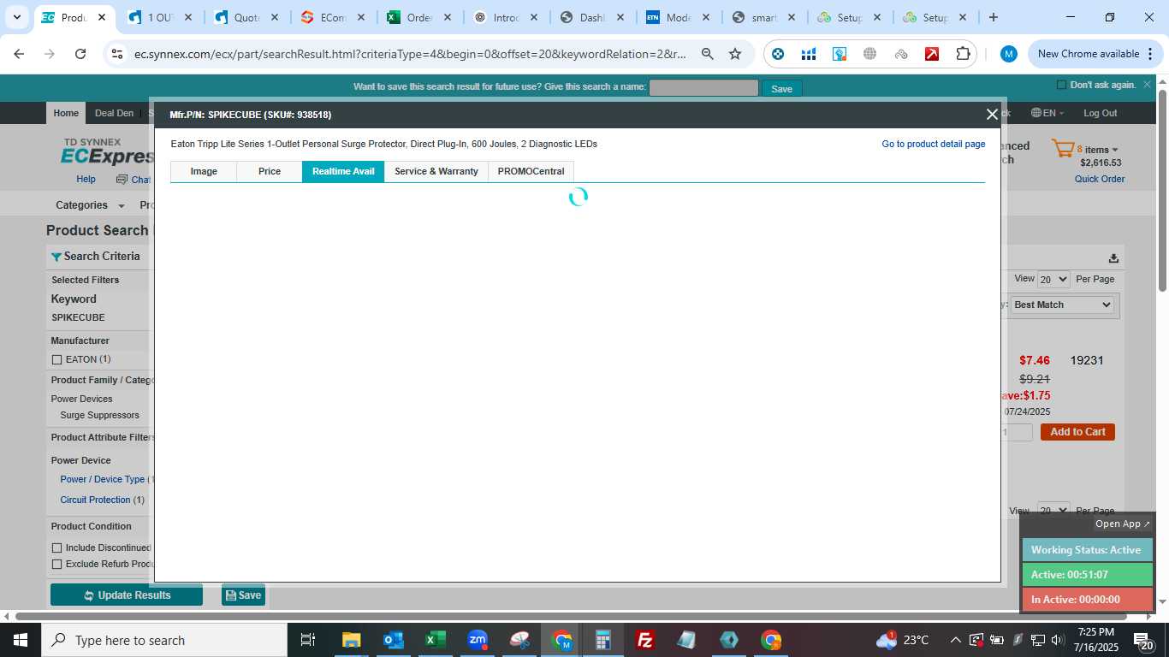Expand the Categories menu
Viewport: 1169px width, 657px height.
coord(90,205)
